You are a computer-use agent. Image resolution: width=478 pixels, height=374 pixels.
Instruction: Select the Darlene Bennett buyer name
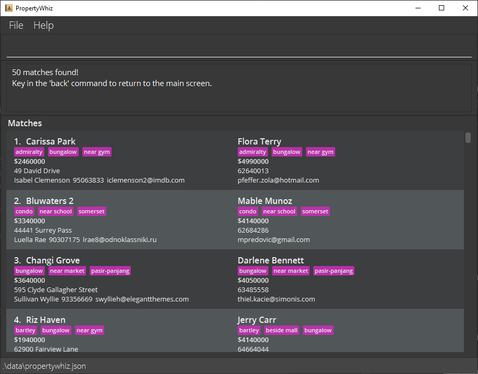point(271,260)
